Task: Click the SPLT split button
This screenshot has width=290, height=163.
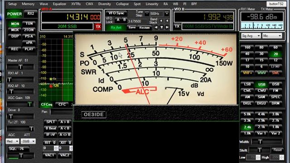Action: click(x=50, y=122)
